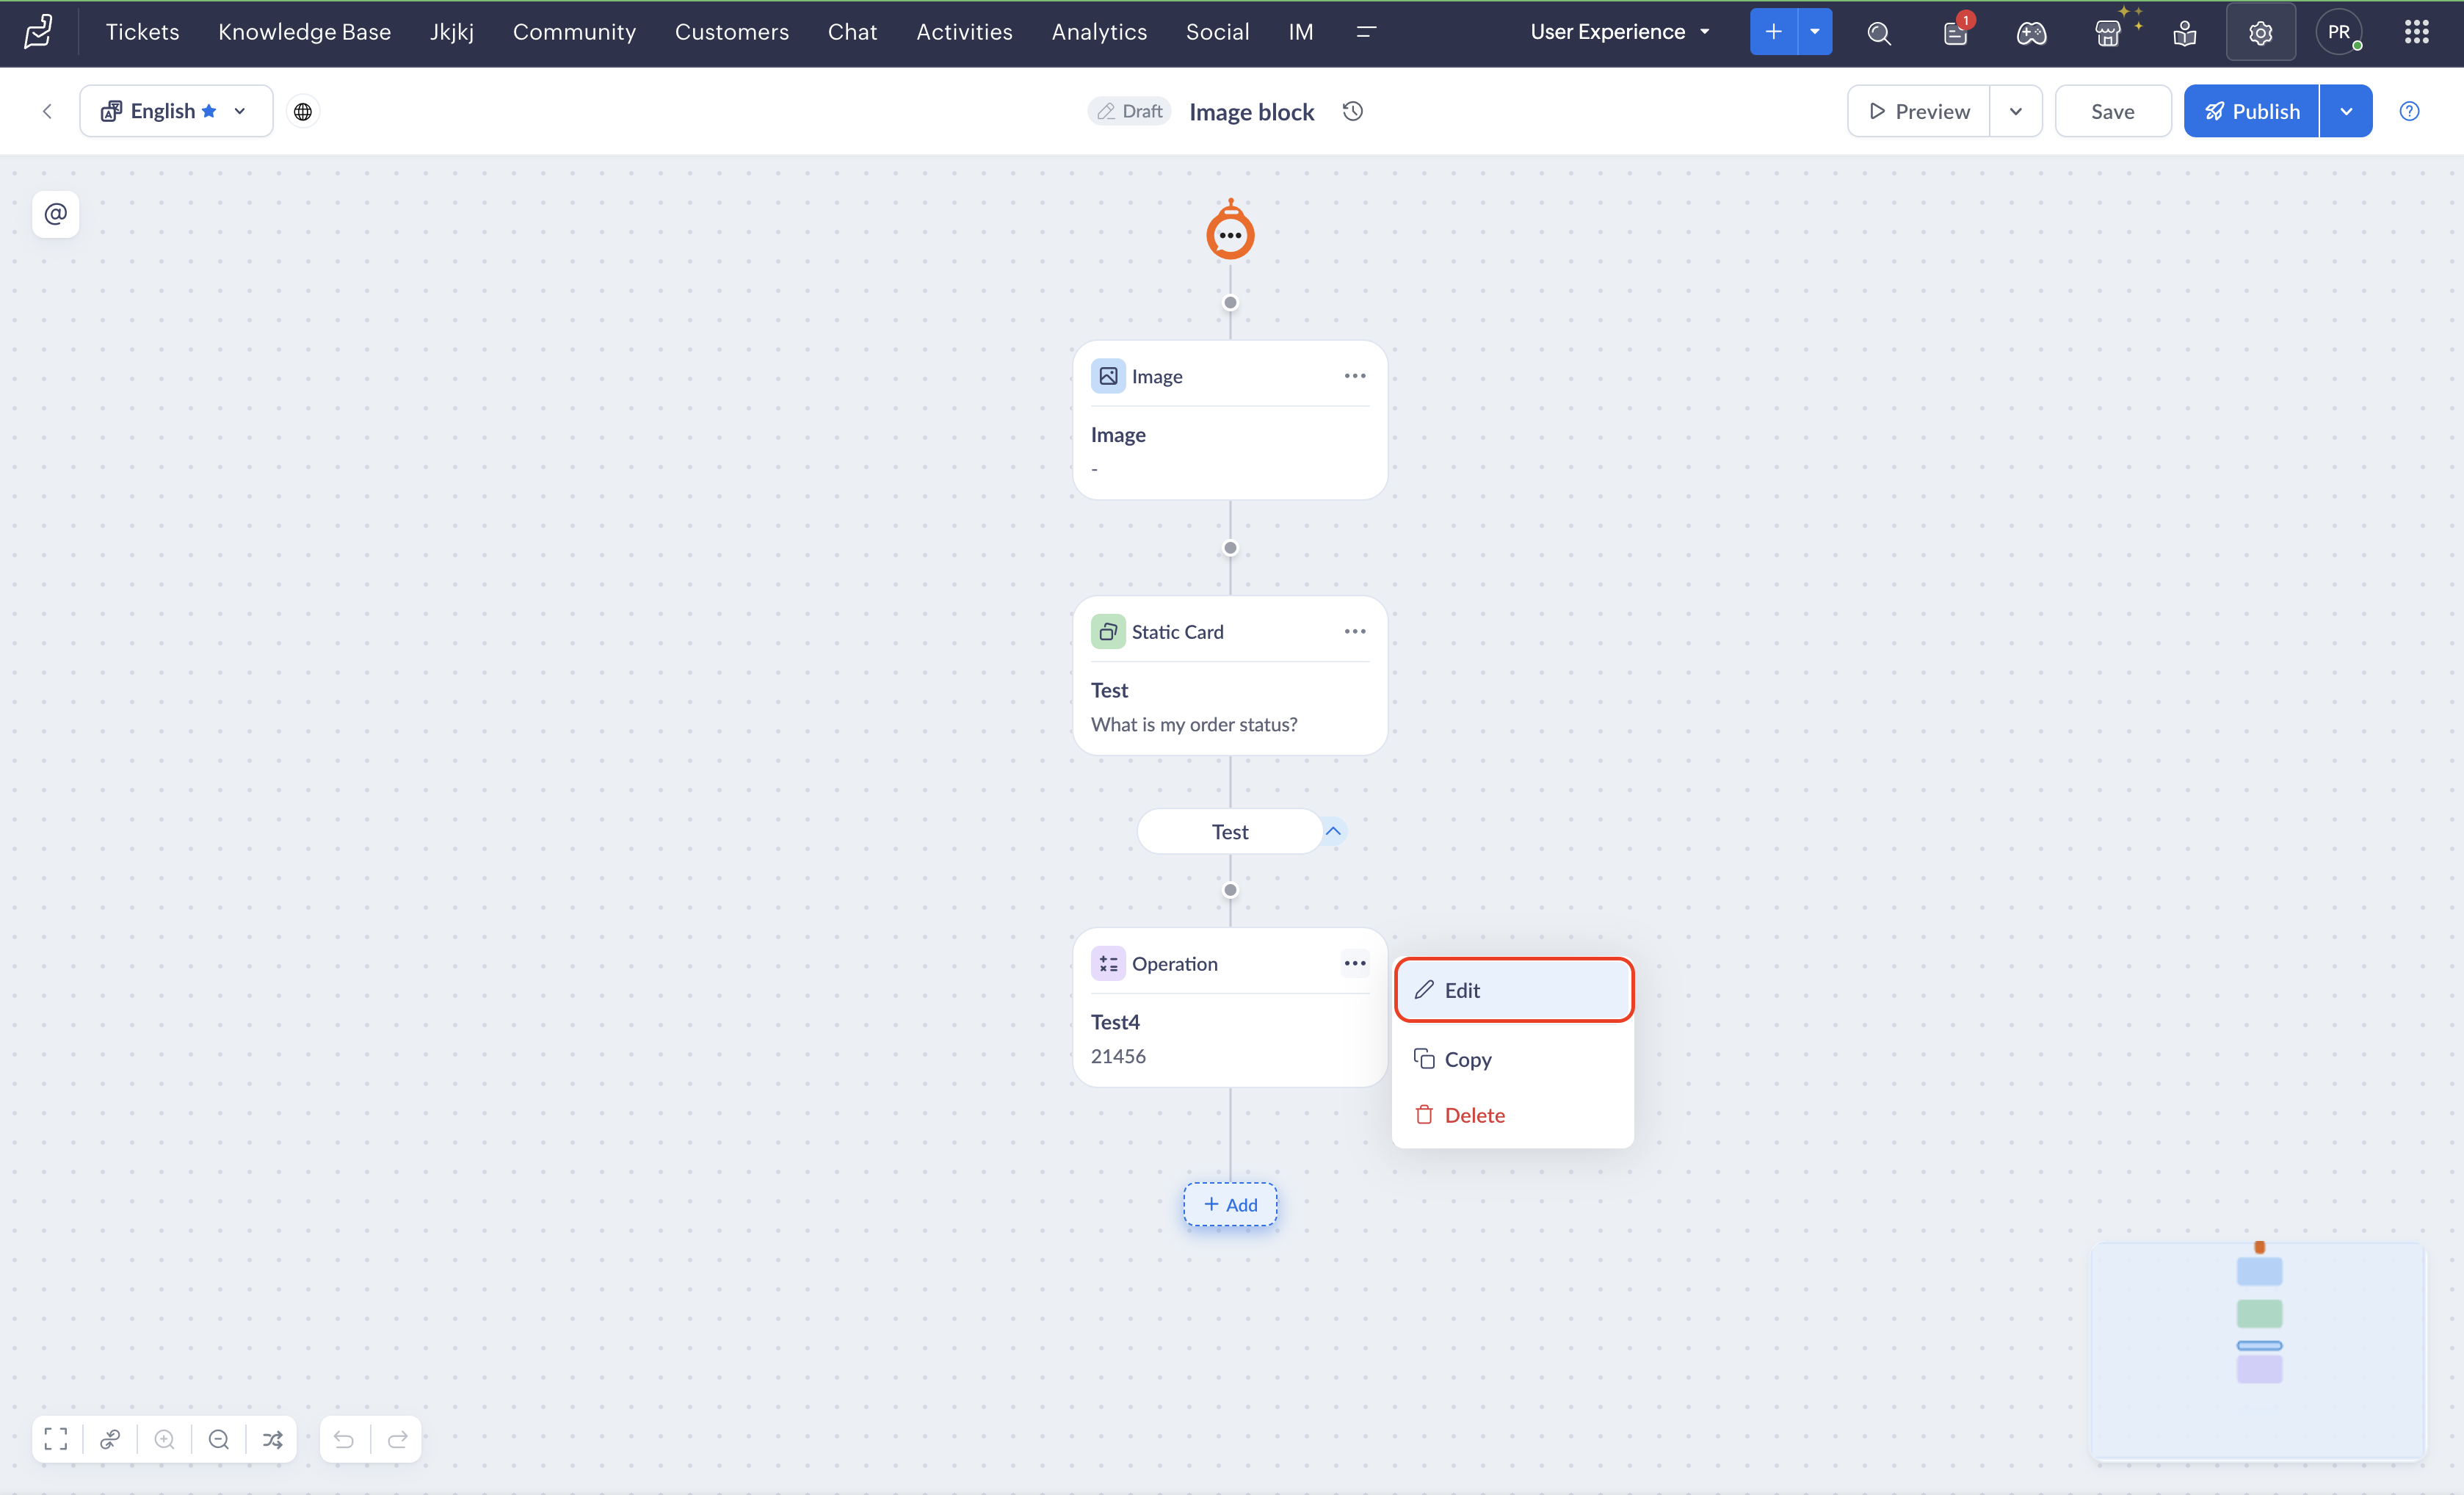Select Copy from the context menu

[x=1467, y=1059]
